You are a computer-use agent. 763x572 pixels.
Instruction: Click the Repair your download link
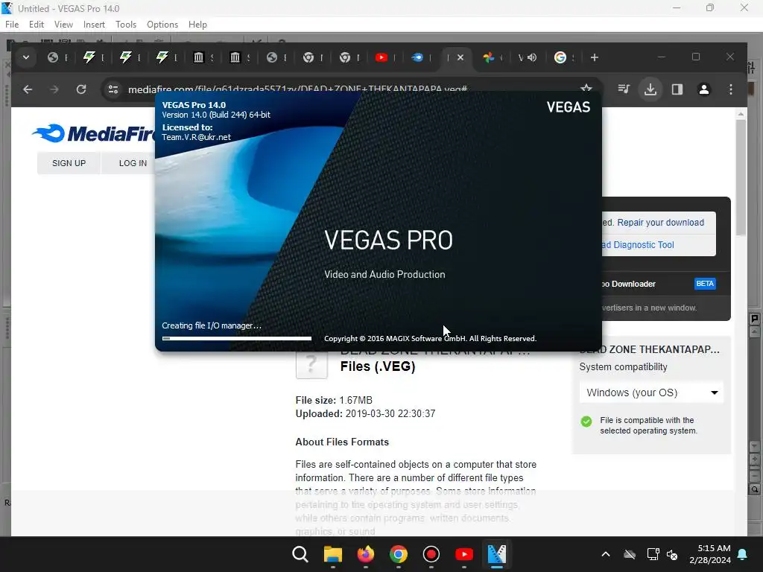660,222
